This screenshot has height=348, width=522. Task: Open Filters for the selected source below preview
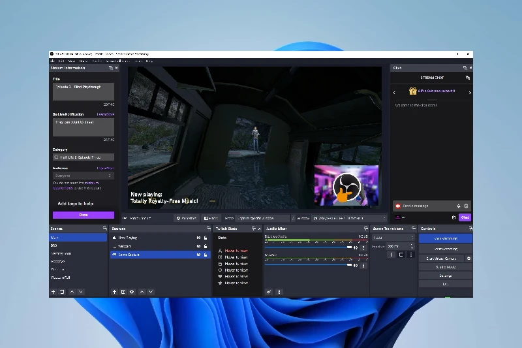pyautogui.click(x=211, y=219)
